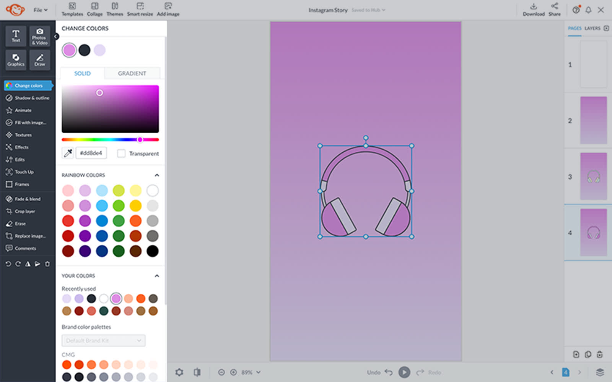Enable the Transparent checkbox
612x382 pixels.
(x=121, y=154)
